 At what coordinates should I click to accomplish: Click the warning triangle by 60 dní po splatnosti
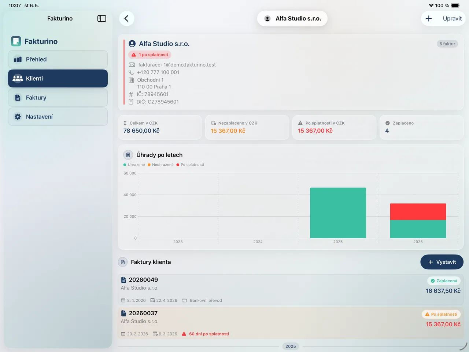184,334
